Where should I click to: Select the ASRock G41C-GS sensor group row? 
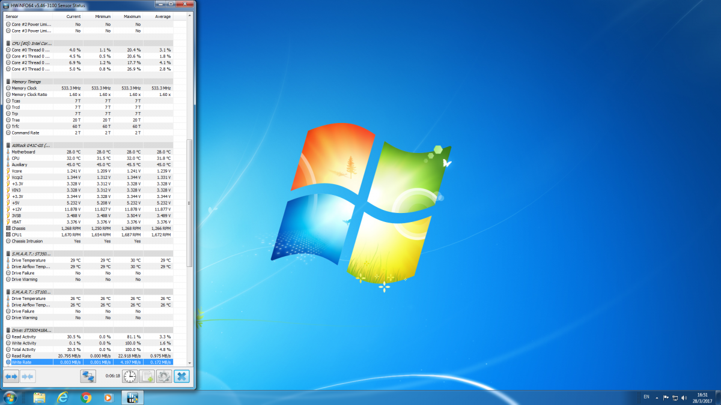click(x=88, y=145)
